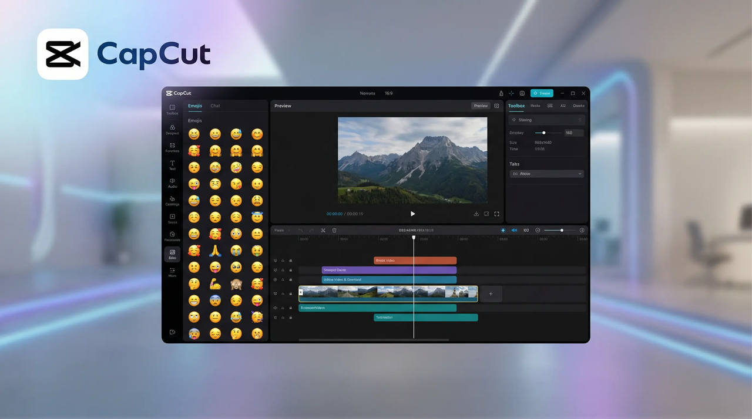This screenshot has width=752, height=419.
Task: Click the exit icon at sidebar bottom
Action: click(x=172, y=332)
